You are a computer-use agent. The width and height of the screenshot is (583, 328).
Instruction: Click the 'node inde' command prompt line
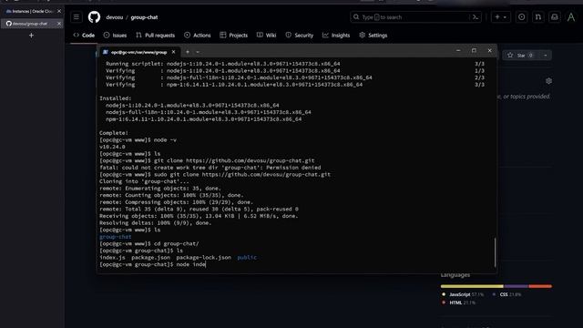coord(152,264)
